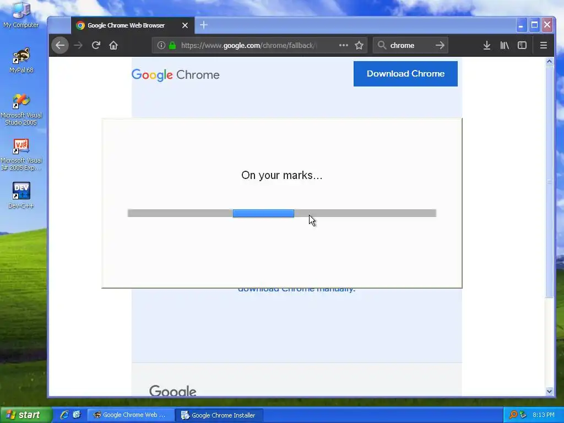Image resolution: width=564 pixels, height=423 pixels.
Task: Open page actions three-dot menu
Action: (344, 45)
